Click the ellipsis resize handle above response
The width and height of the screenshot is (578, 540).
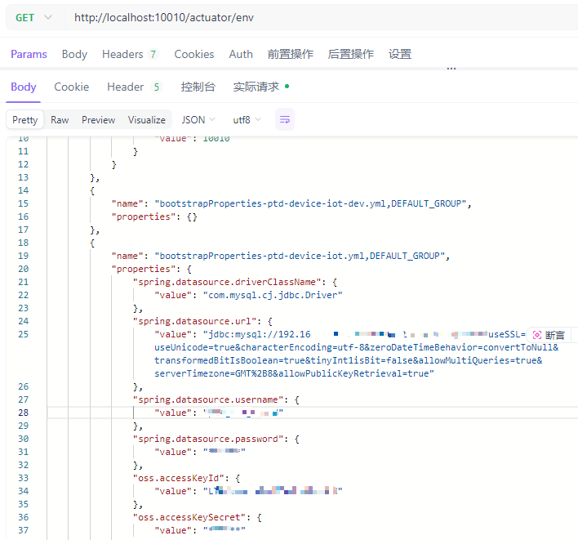pos(451,69)
